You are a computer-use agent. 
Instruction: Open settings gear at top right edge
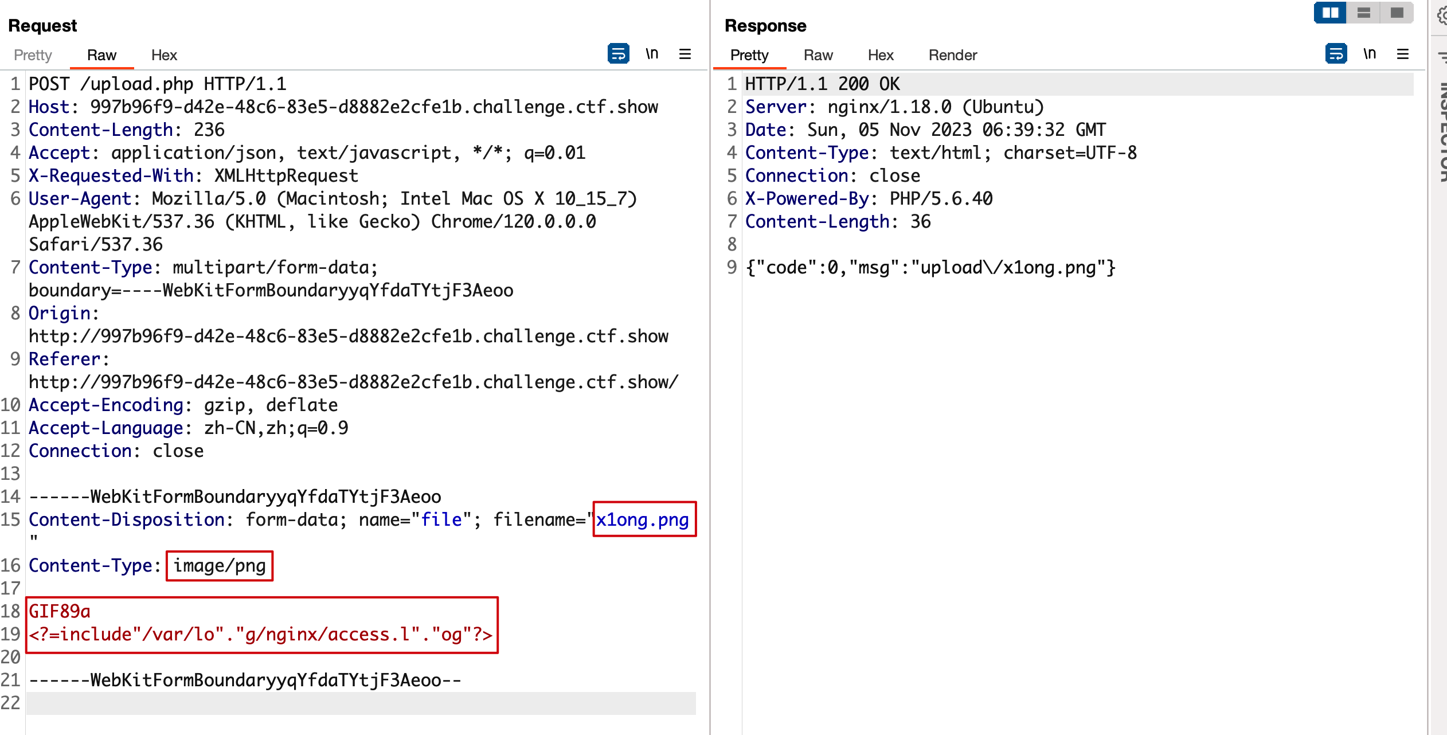click(1441, 16)
